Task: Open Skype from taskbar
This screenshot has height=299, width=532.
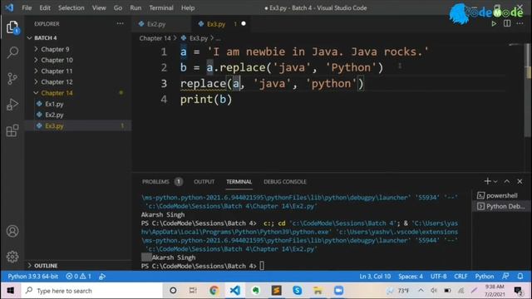Action: click(x=298, y=291)
